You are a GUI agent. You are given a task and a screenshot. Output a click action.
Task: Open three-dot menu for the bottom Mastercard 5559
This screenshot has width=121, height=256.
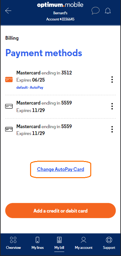[112, 129]
